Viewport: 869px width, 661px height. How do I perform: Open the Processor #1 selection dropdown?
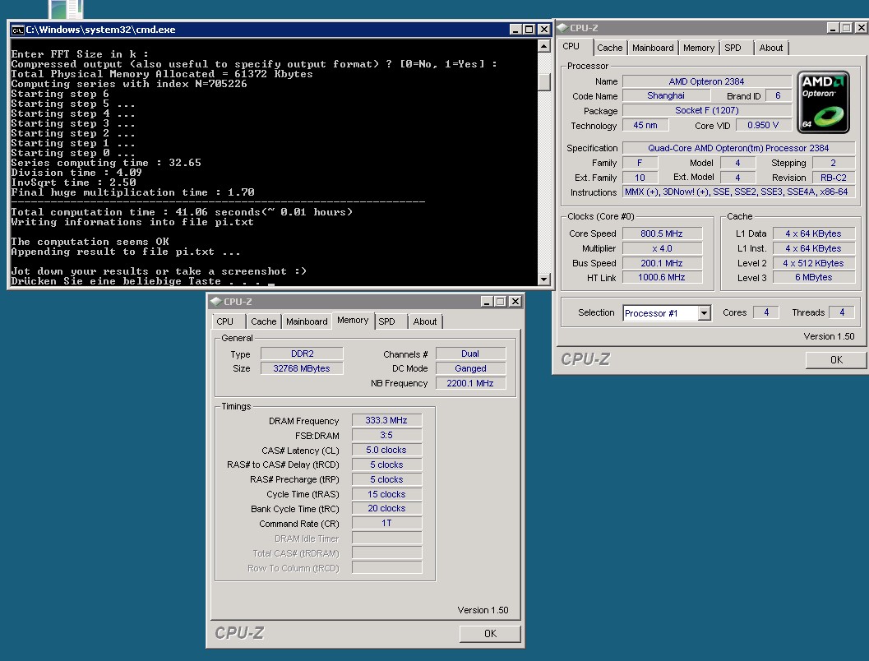pyautogui.click(x=704, y=313)
